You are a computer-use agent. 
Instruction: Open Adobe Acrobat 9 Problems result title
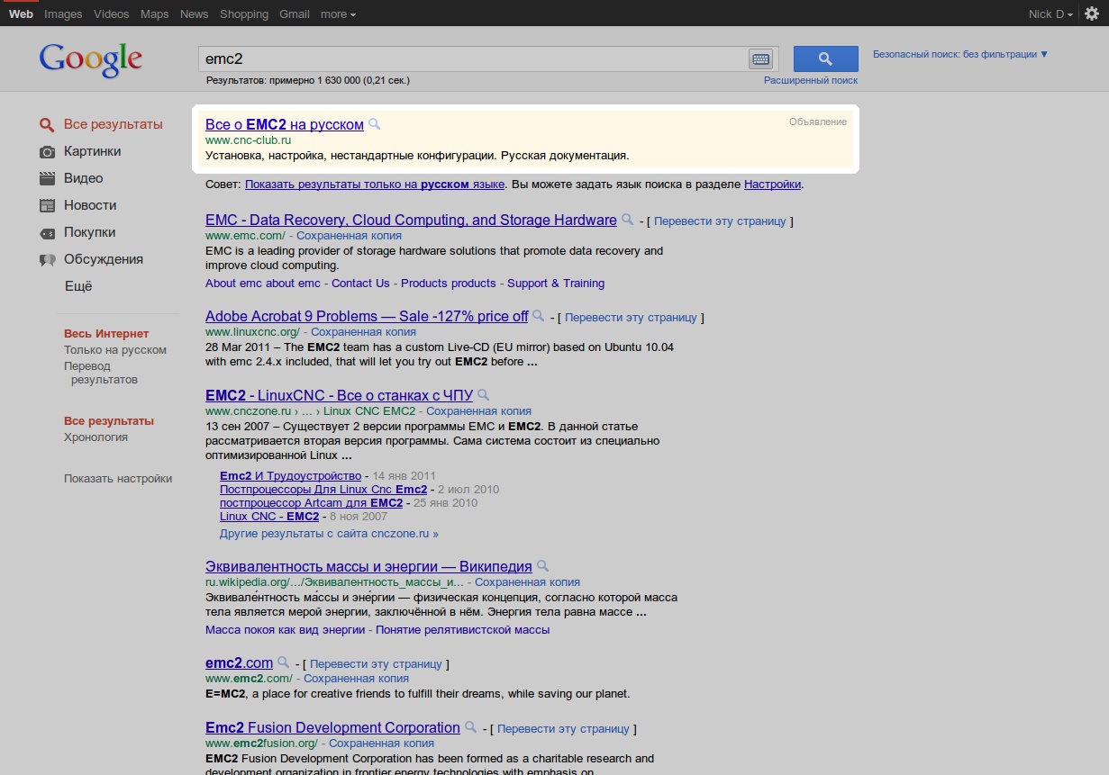pyautogui.click(x=367, y=316)
